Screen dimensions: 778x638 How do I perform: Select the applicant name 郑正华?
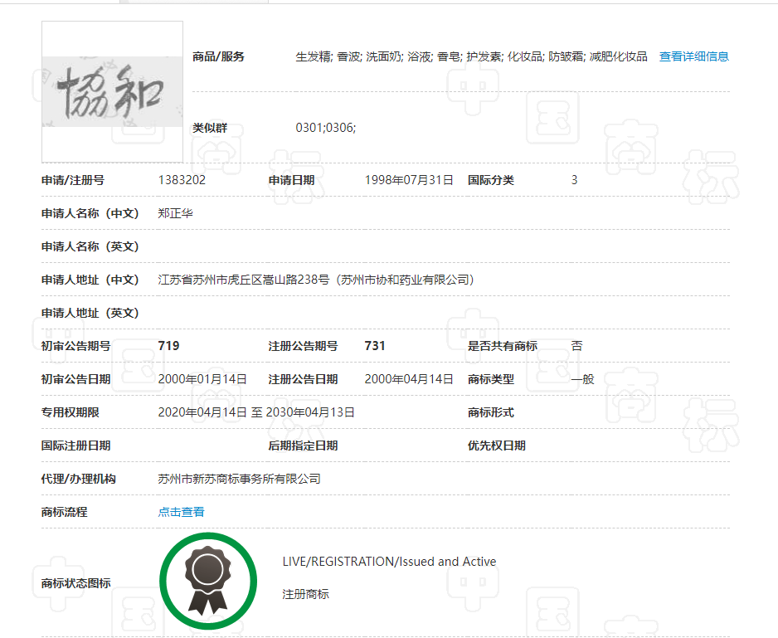tap(175, 213)
